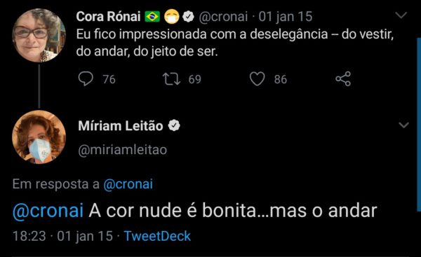Open the TweetDeck source link
Image resolution: width=421 pixels, height=257 pixels.
(x=157, y=236)
